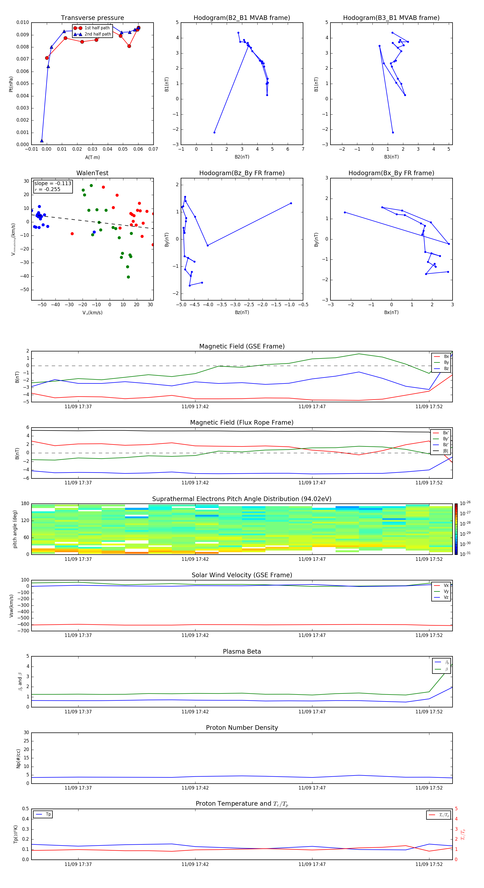
Task: Click the red Te/Tp legend box
Action: [439, 815]
